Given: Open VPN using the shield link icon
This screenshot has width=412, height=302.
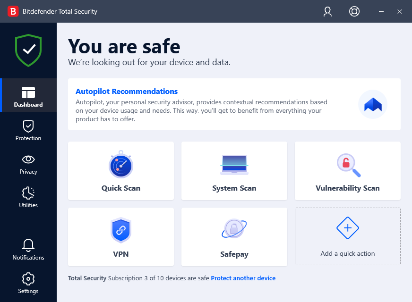Looking at the screenshot, I should 121,231.
